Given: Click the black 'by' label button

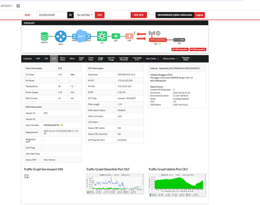Looking at the screenshot, I should pyautogui.click(x=70, y=15).
